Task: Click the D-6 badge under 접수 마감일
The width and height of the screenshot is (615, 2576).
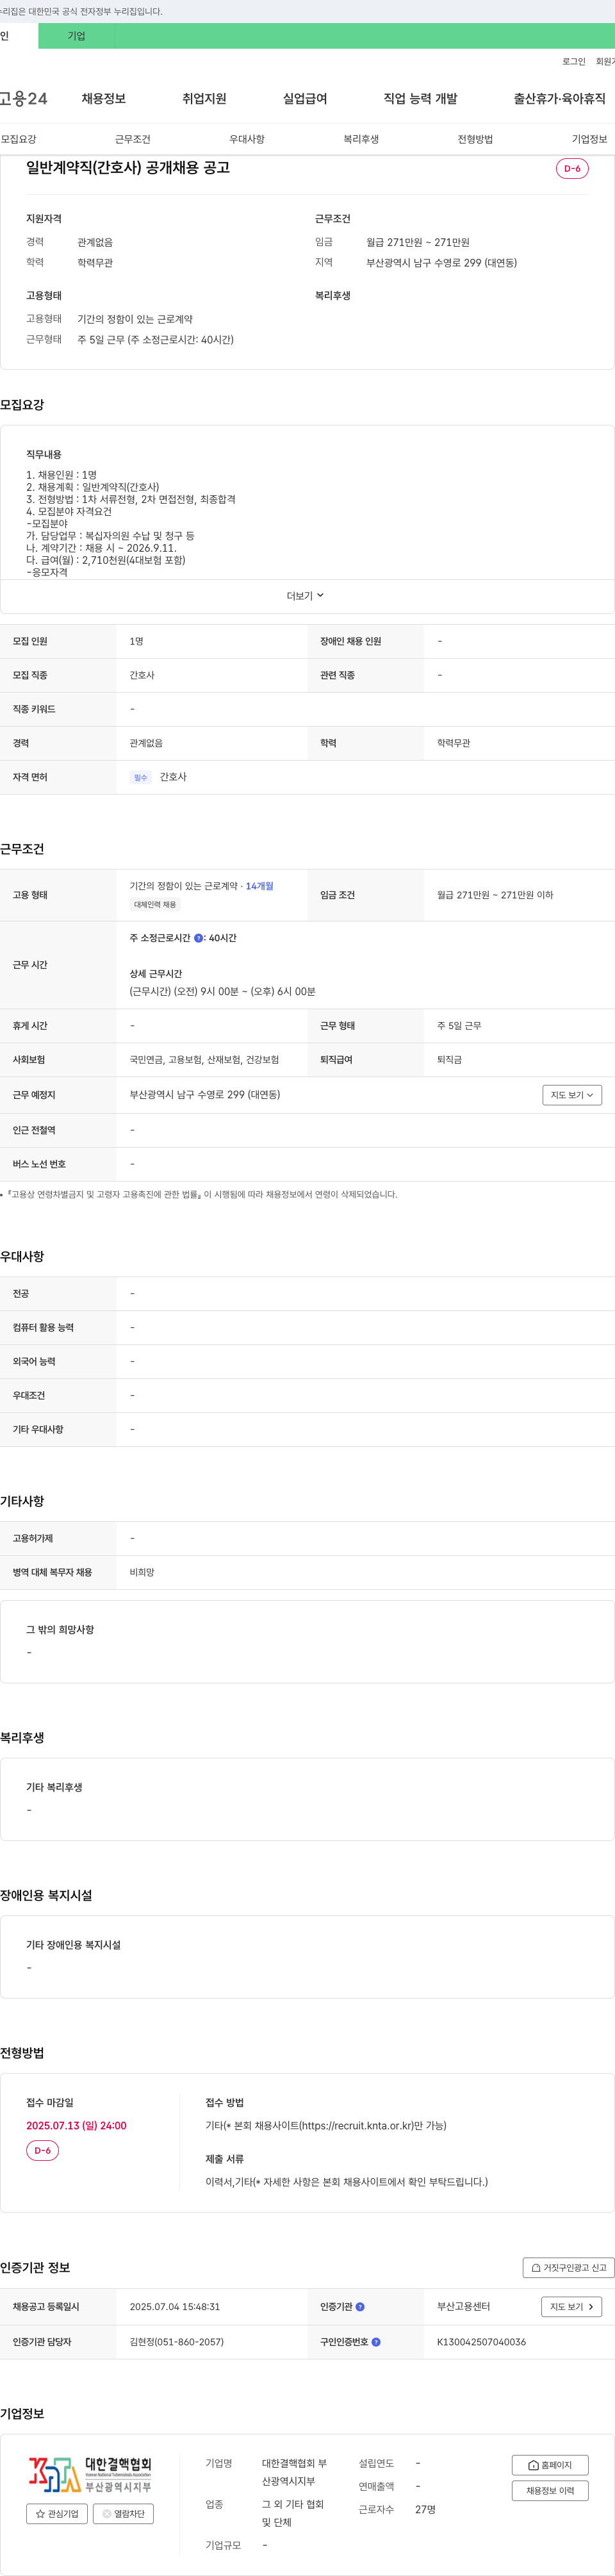Action: (42, 2150)
